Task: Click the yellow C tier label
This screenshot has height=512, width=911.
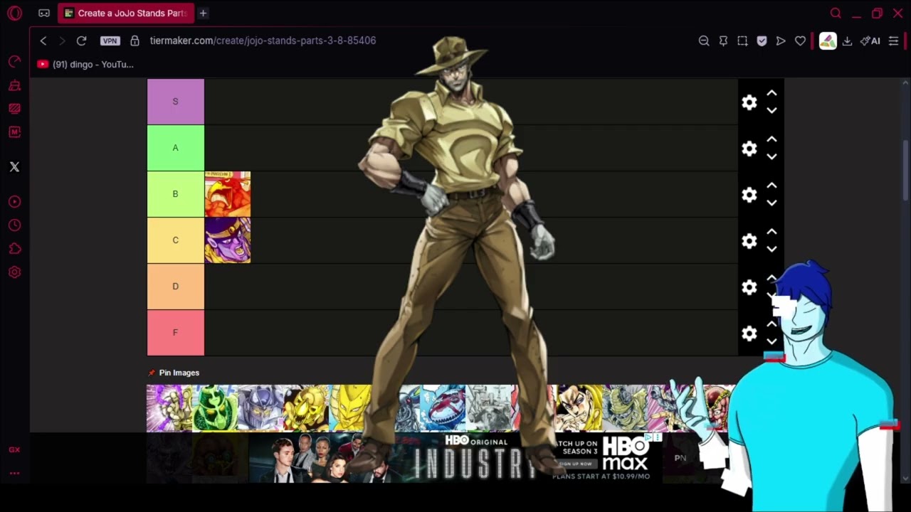Action: (175, 240)
